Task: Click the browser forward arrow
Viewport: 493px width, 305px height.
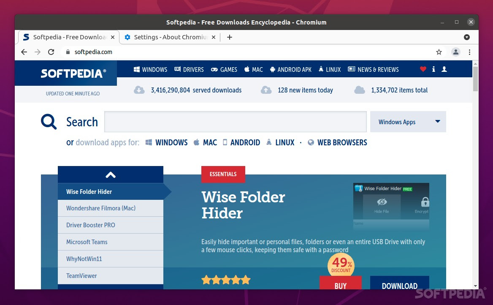Action: point(38,52)
